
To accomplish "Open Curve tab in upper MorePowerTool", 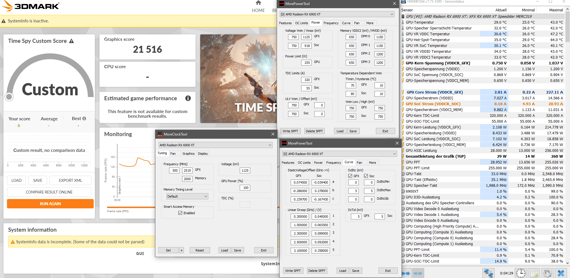I will [x=346, y=23].
